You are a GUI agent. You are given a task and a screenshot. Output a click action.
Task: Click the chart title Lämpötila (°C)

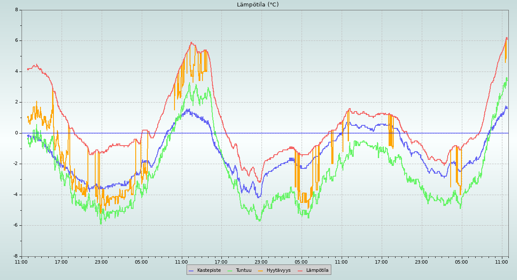258,5
